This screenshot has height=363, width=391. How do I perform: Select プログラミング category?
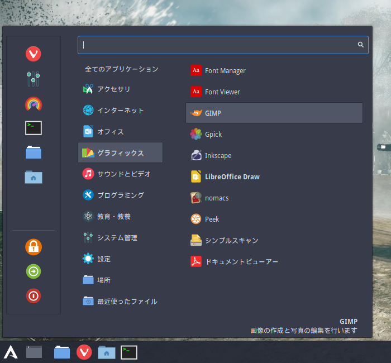(x=121, y=195)
